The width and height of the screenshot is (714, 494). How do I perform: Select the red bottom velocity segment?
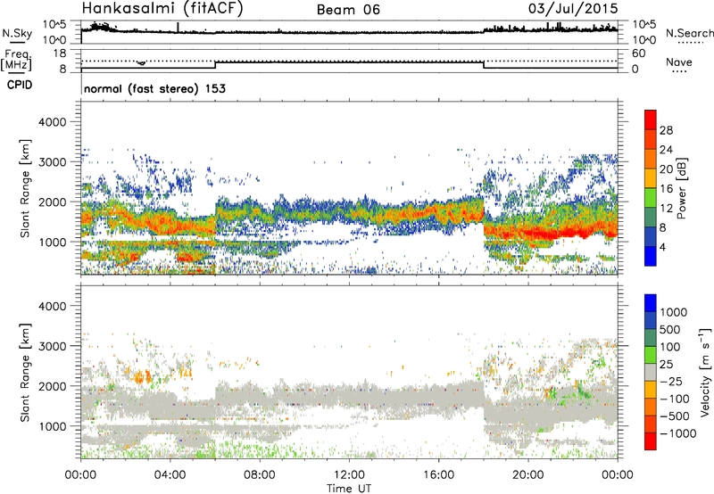(x=651, y=441)
